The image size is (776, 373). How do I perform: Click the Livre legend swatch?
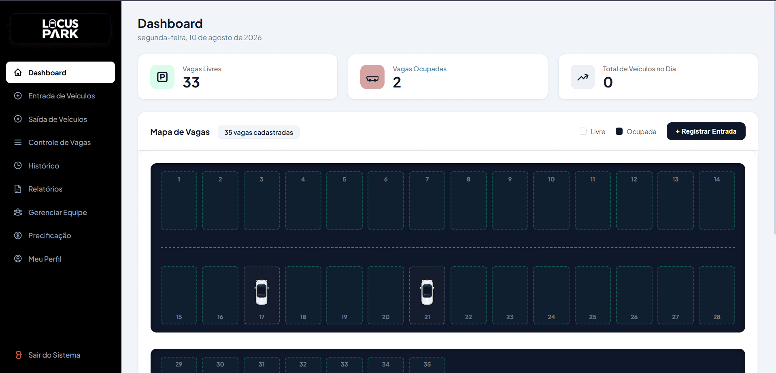click(x=583, y=131)
